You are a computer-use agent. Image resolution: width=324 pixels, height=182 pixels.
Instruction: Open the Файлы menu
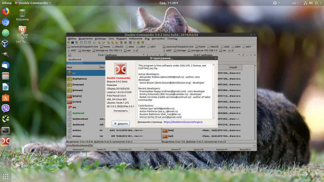(x=72, y=39)
